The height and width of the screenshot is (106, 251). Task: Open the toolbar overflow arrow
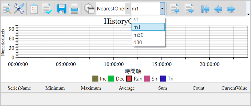click(249, 14)
